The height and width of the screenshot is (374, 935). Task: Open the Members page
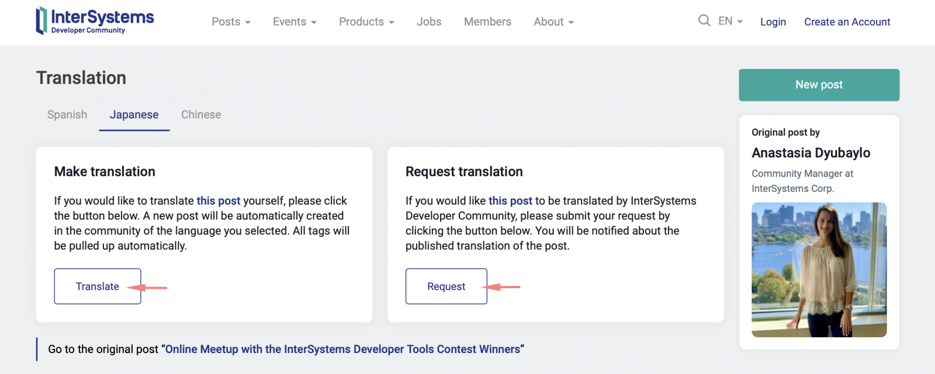(x=487, y=22)
